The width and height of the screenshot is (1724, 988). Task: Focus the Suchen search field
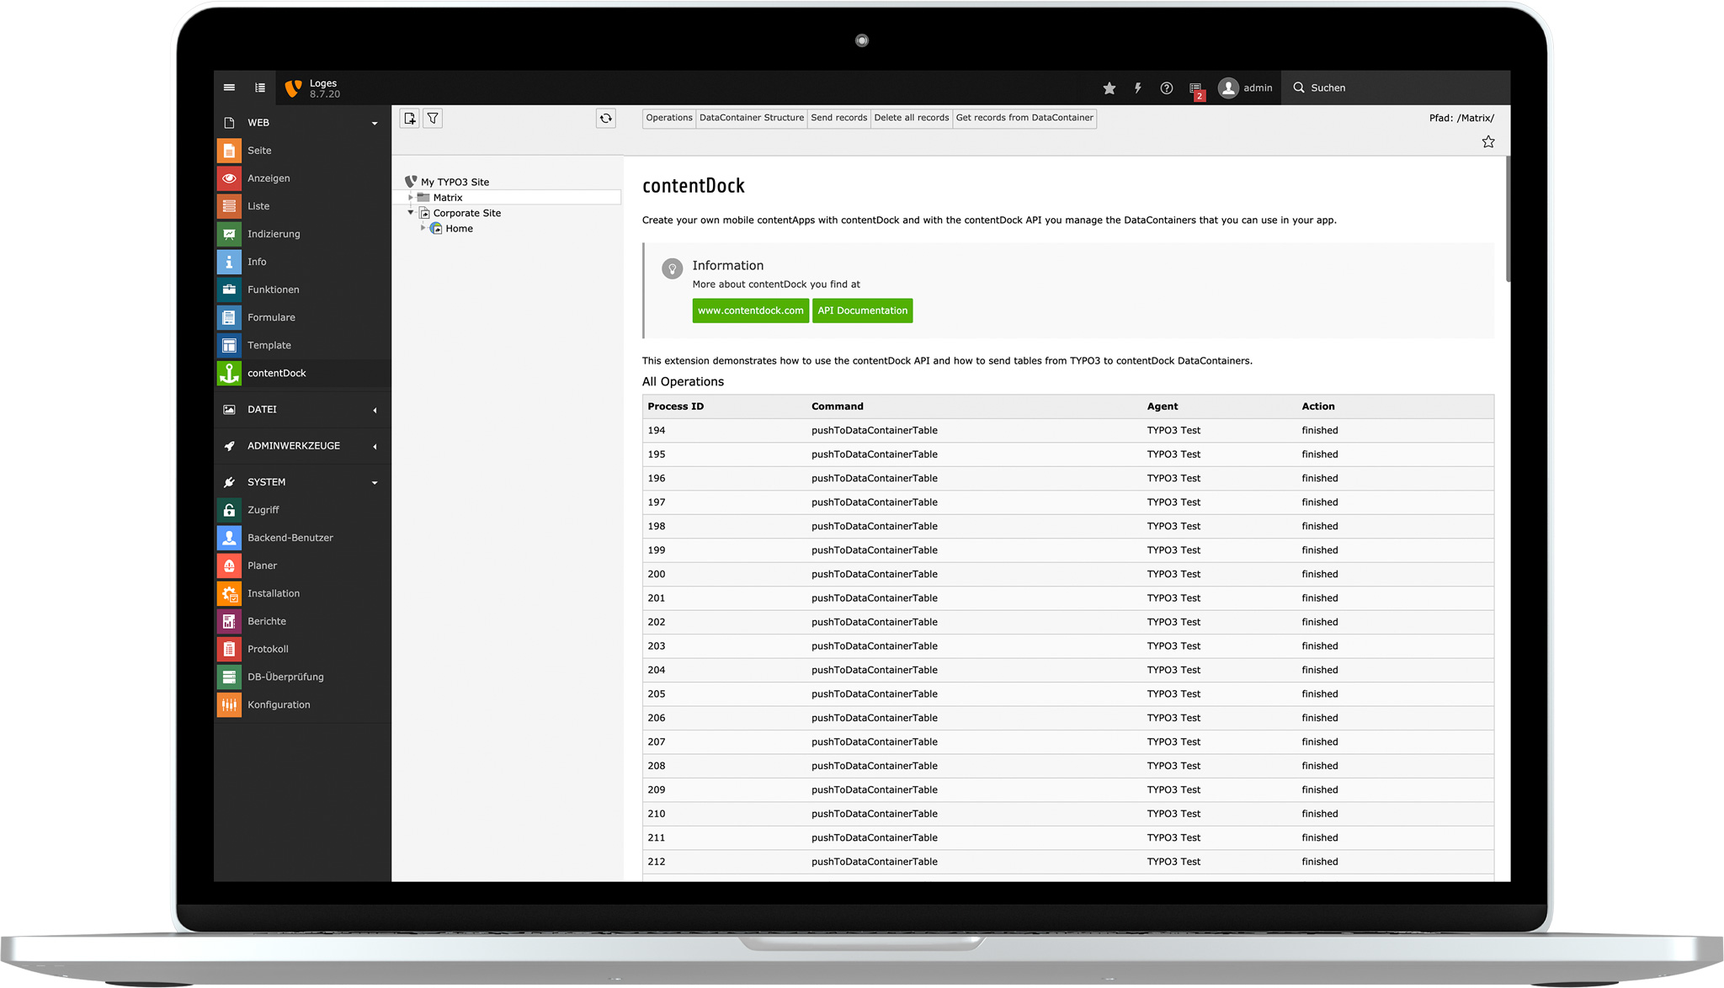pos(1394,88)
